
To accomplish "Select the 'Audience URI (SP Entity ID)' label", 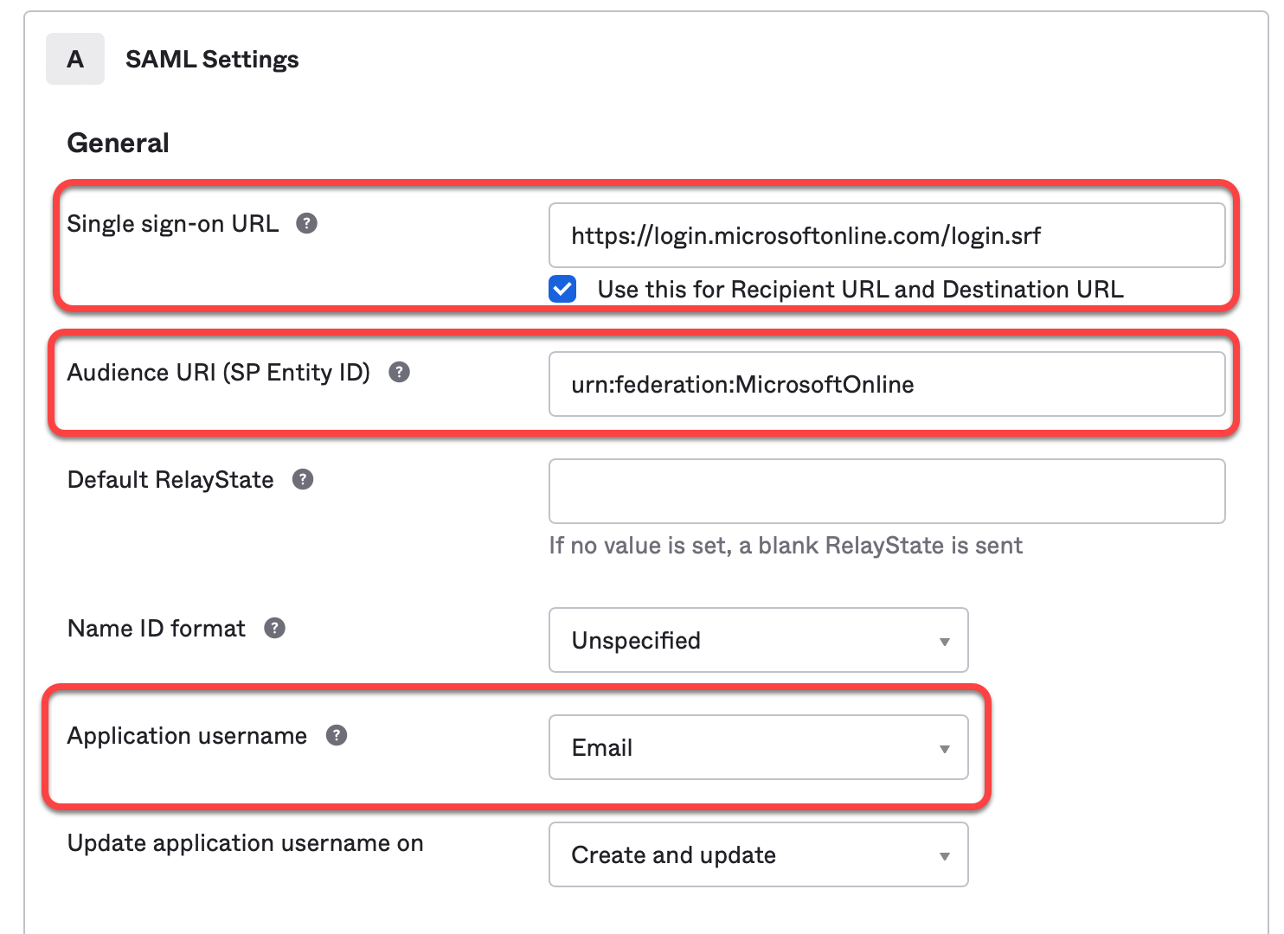I will 219,373.
